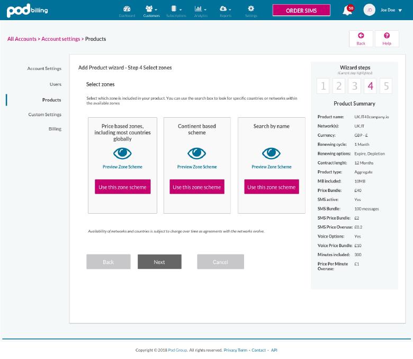Select Users in the sidebar
413x359 pixels.
(55, 84)
